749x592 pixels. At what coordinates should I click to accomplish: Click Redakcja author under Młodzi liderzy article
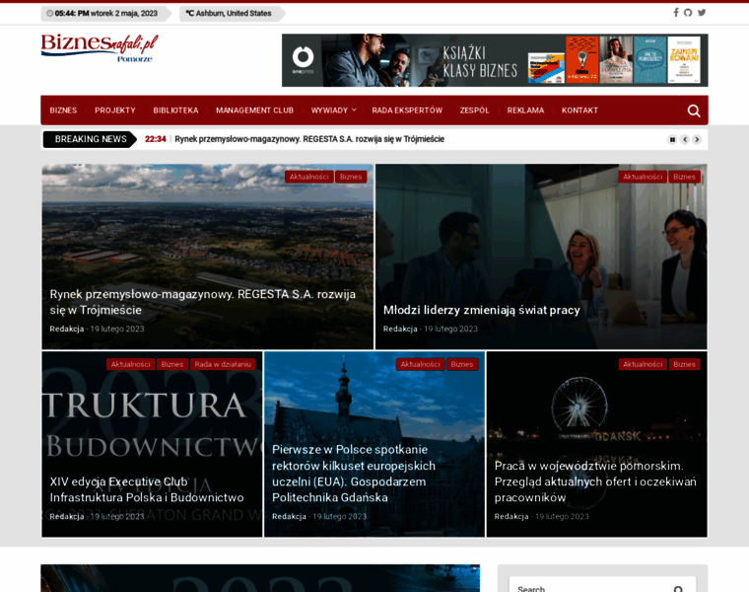(x=400, y=329)
